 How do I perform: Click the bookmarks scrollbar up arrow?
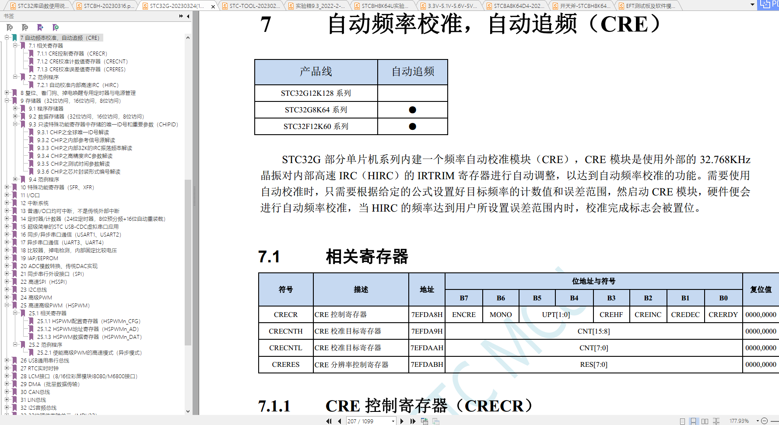pos(188,38)
